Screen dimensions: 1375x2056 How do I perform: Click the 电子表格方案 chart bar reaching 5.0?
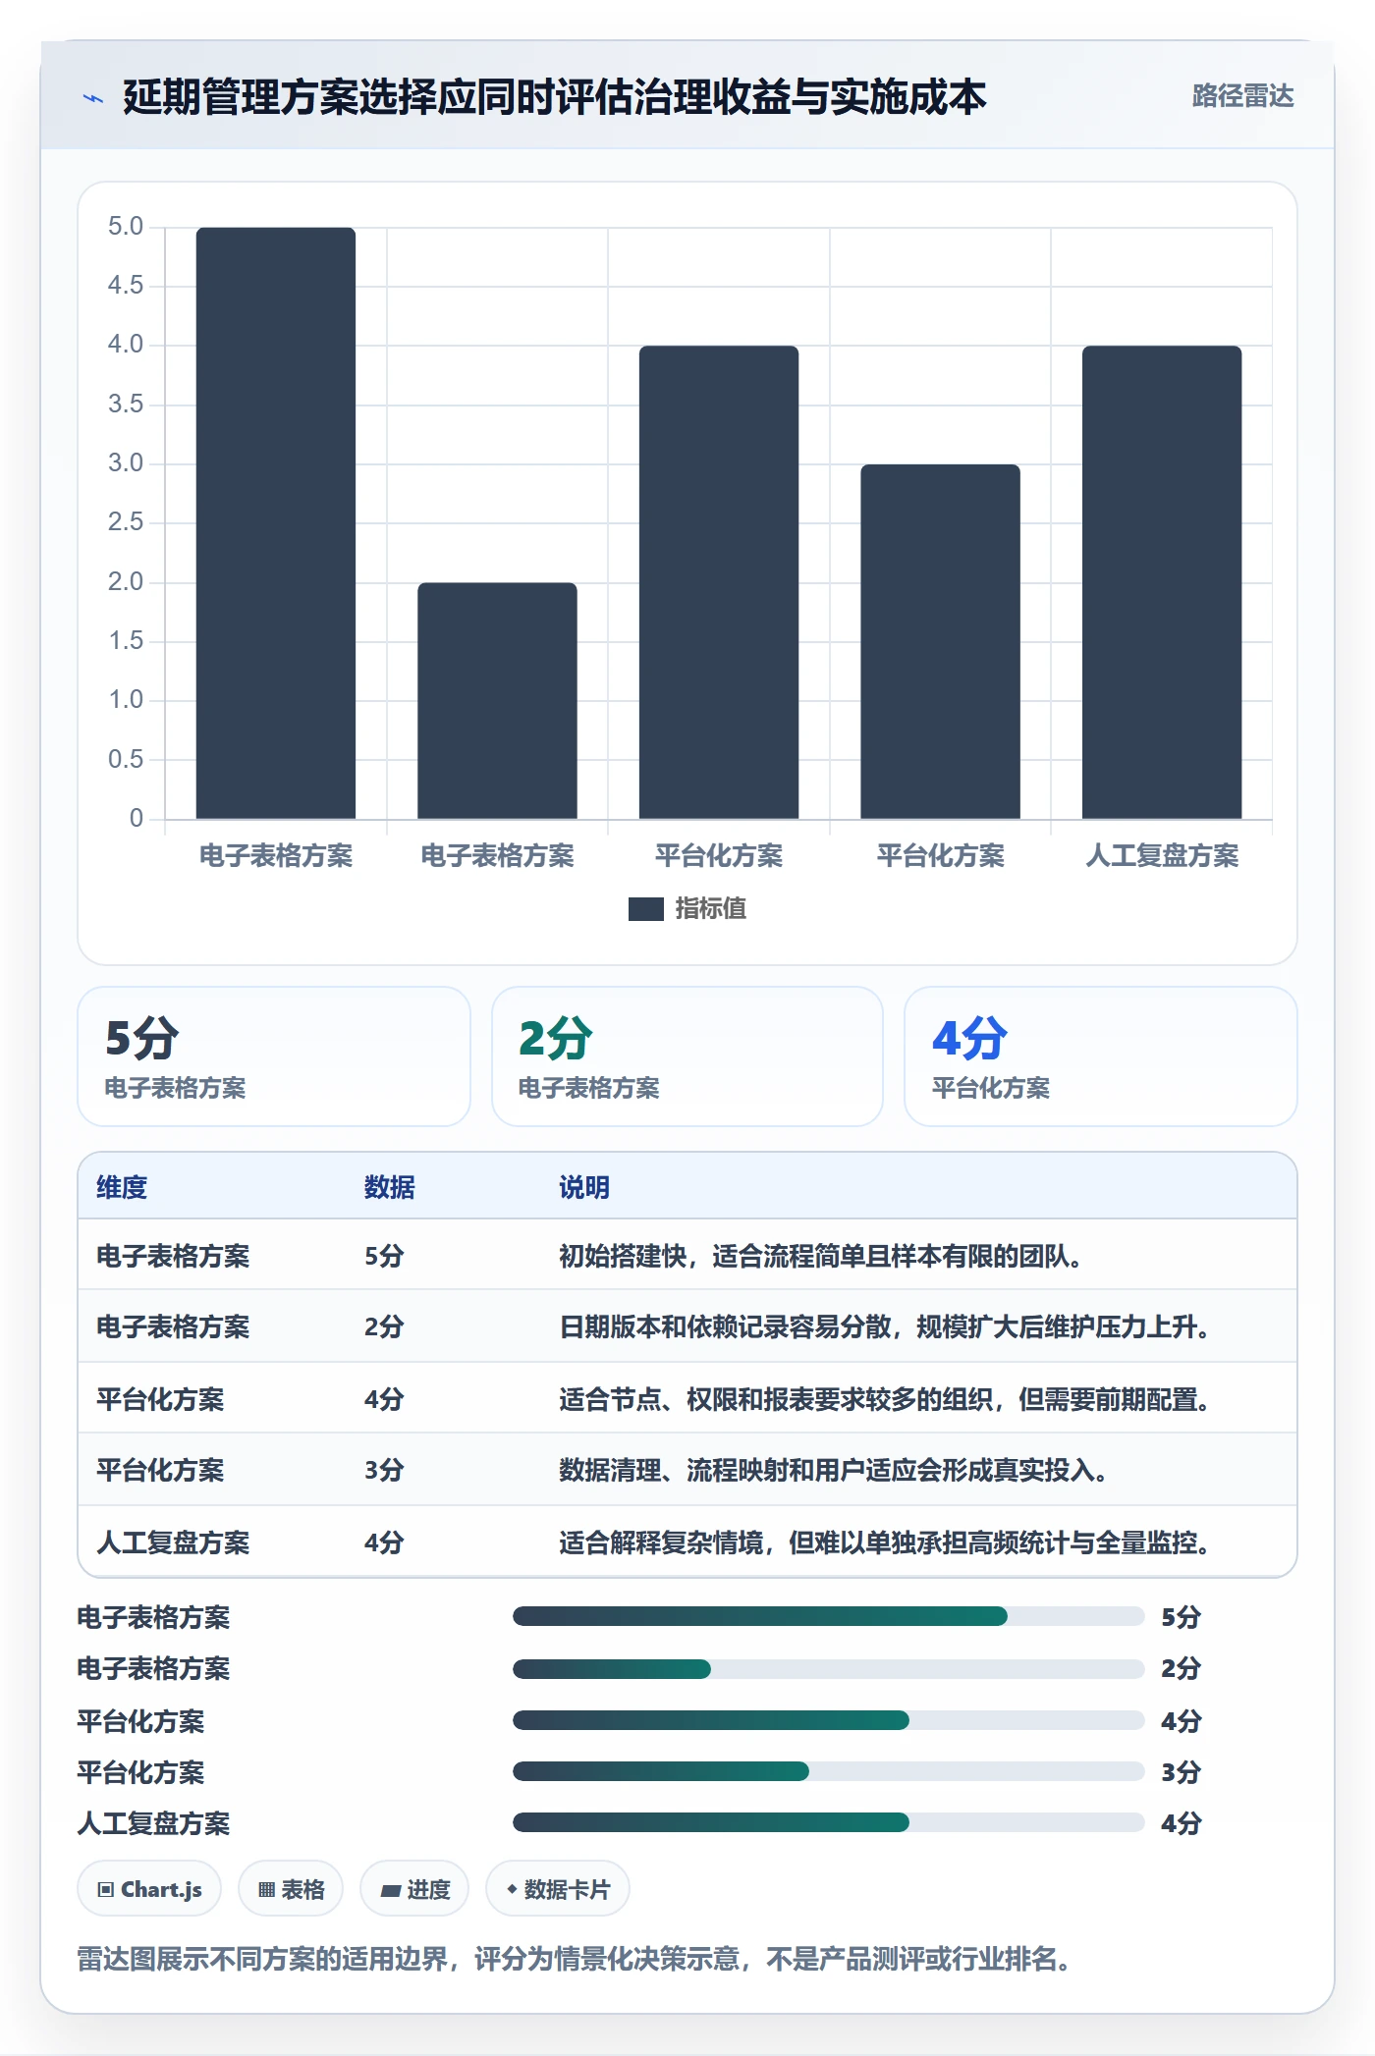click(x=276, y=523)
